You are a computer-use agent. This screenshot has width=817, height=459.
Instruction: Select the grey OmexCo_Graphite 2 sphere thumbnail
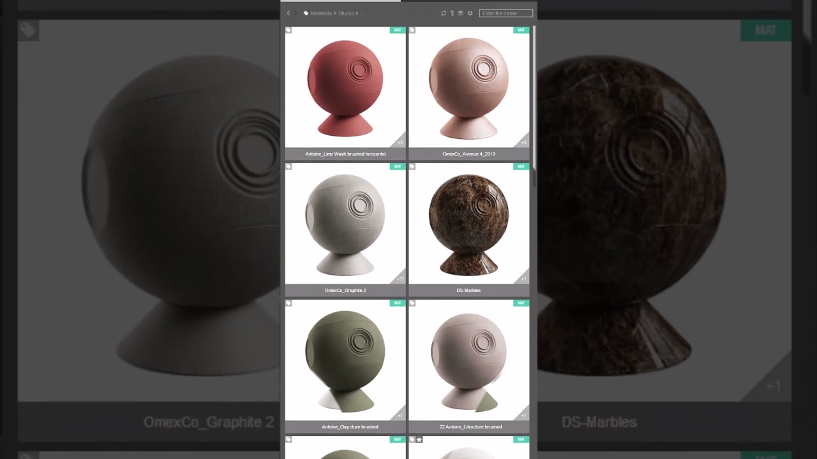click(x=345, y=224)
